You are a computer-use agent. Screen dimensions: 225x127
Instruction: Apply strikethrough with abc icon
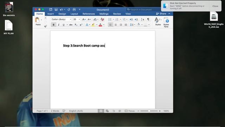[71, 25]
